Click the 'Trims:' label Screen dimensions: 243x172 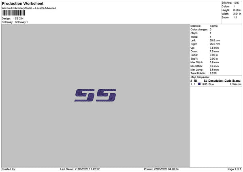click(x=194, y=37)
